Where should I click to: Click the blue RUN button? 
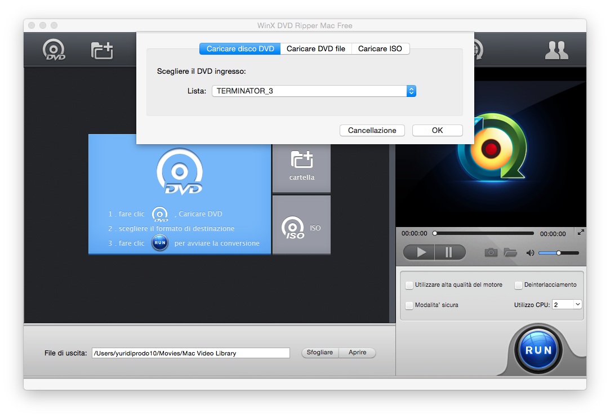pyautogui.click(x=538, y=350)
